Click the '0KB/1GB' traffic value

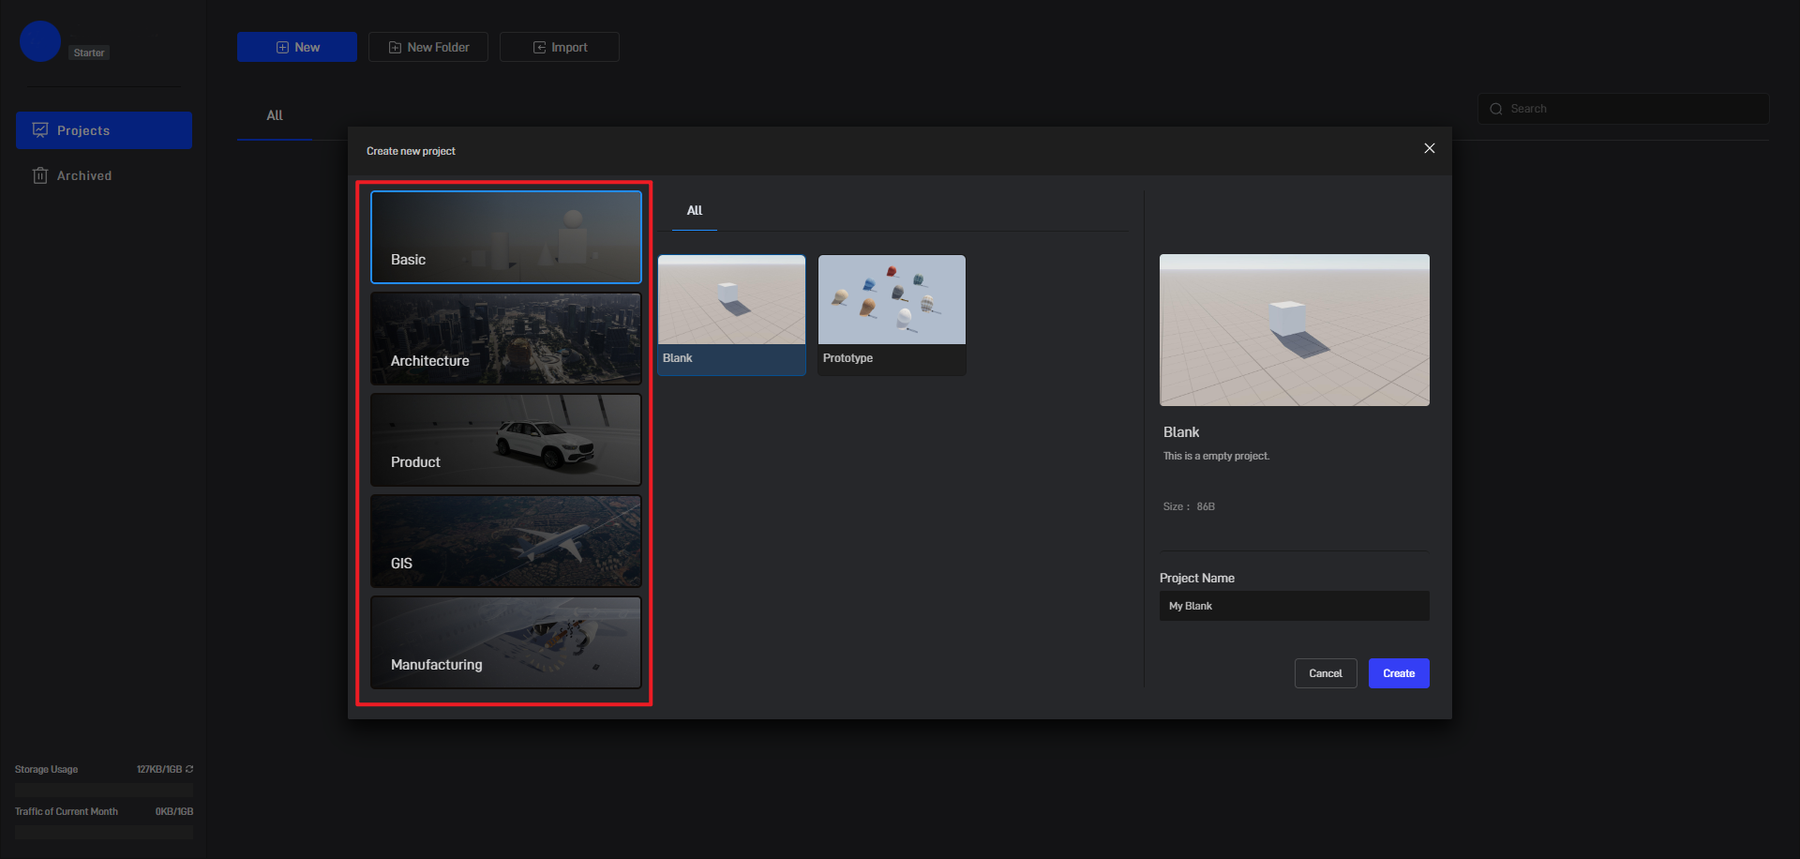pos(174,811)
